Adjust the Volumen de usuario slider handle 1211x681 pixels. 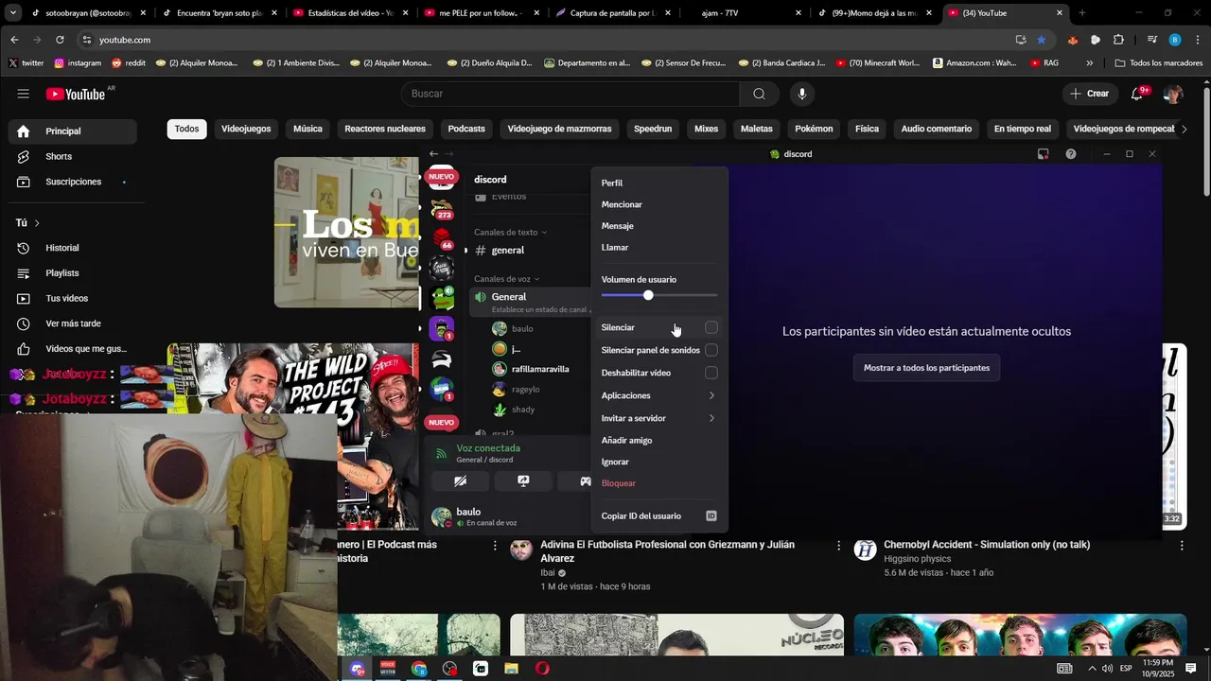(648, 295)
